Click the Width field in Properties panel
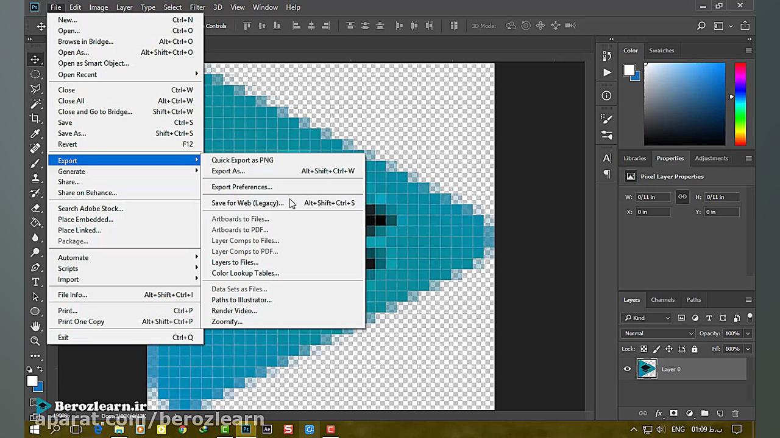780x438 pixels. pos(653,197)
